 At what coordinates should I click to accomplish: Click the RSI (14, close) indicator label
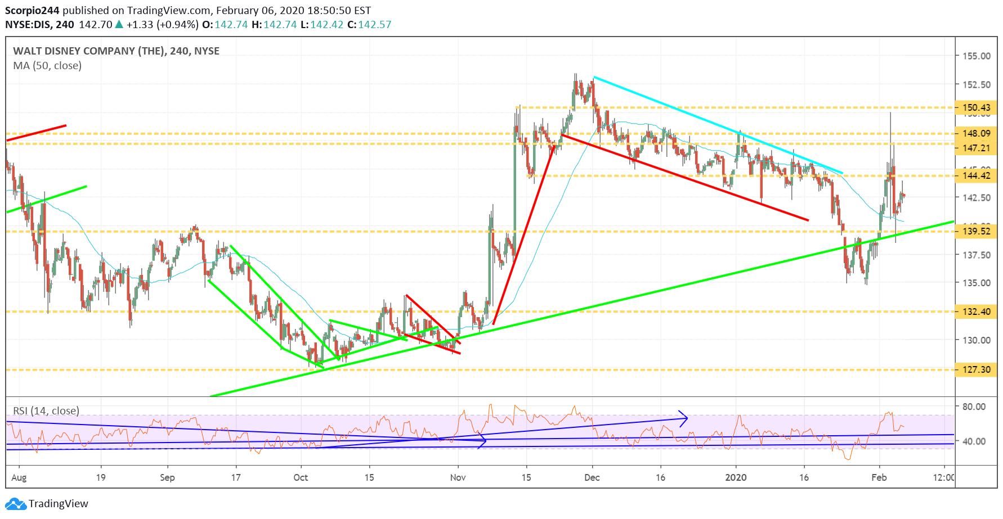click(46, 410)
